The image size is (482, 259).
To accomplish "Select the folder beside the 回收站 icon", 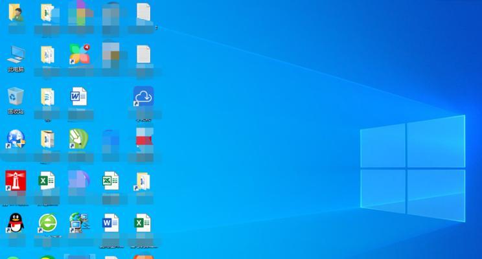I will pos(48,96).
